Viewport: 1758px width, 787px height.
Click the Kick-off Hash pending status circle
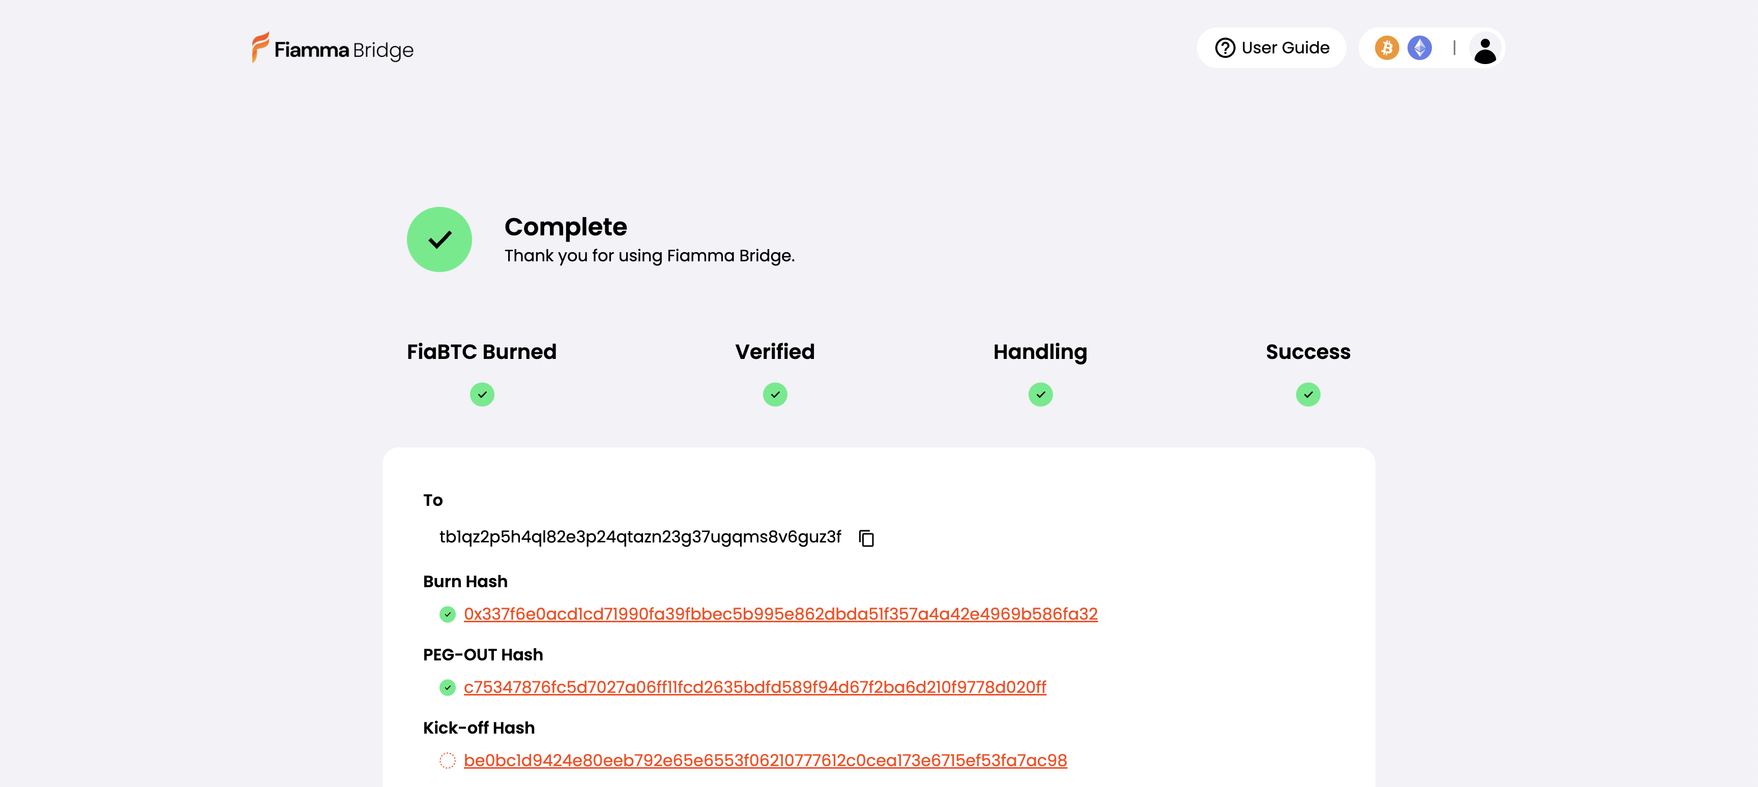coord(447,760)
